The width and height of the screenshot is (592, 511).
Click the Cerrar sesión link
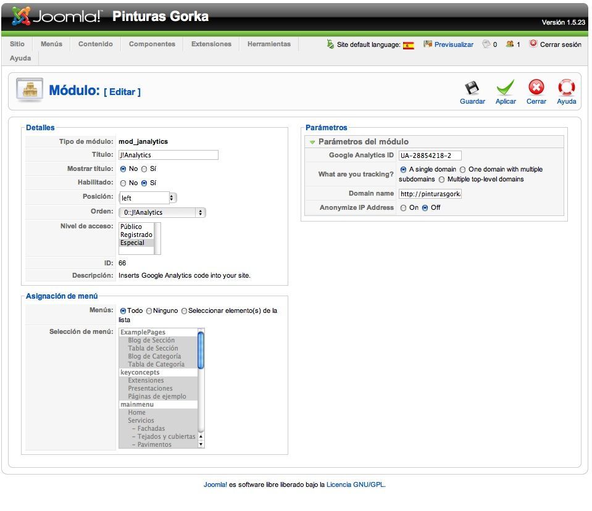click(x=561, y=44)
